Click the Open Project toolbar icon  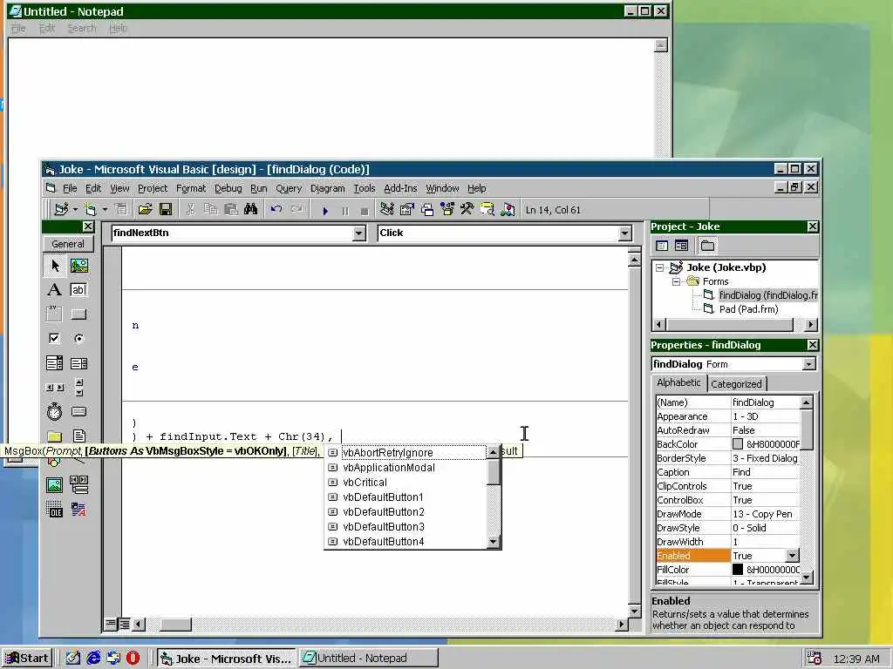[146, 210]
